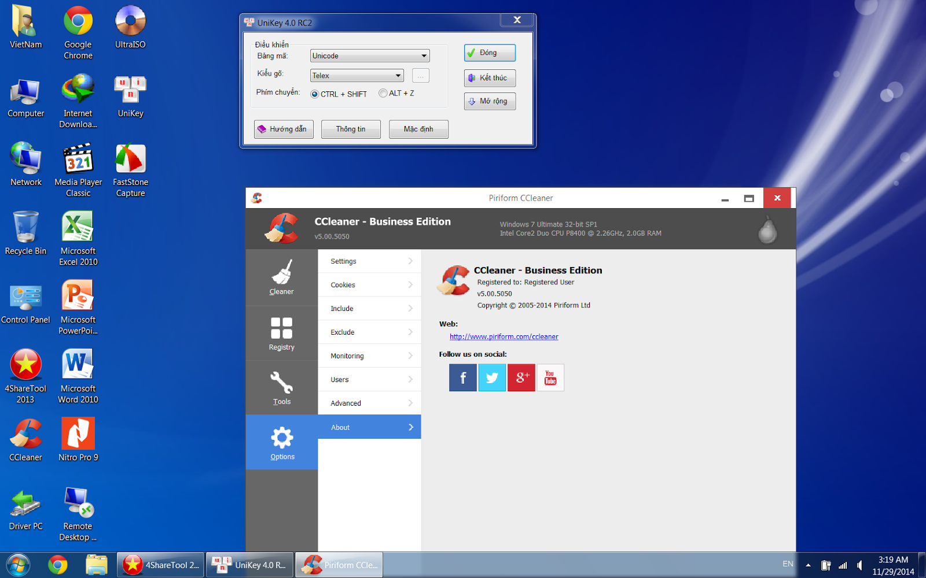Open the Settings options page
This screenshot has height=578, width=926.
tap(369, 261)
